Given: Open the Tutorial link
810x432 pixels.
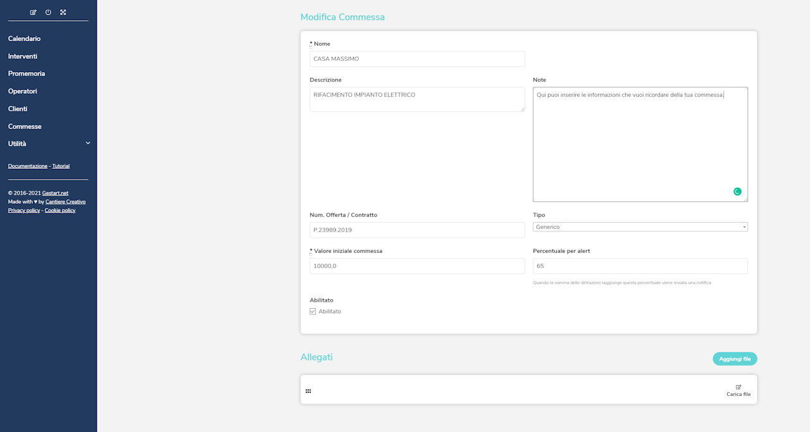Looking at the screenshot, I should click(61, 166).
